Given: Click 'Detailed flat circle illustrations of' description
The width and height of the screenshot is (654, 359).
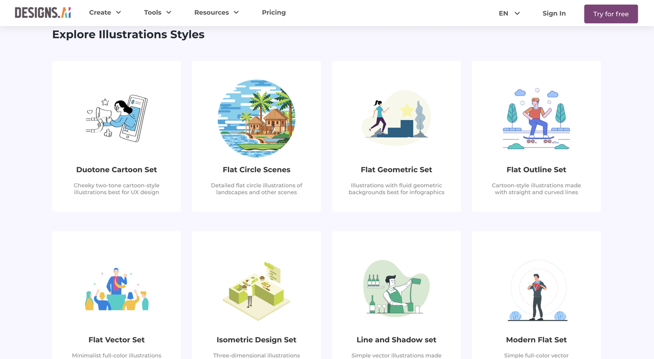Looking at the screenshot, I should click(256, 186).
